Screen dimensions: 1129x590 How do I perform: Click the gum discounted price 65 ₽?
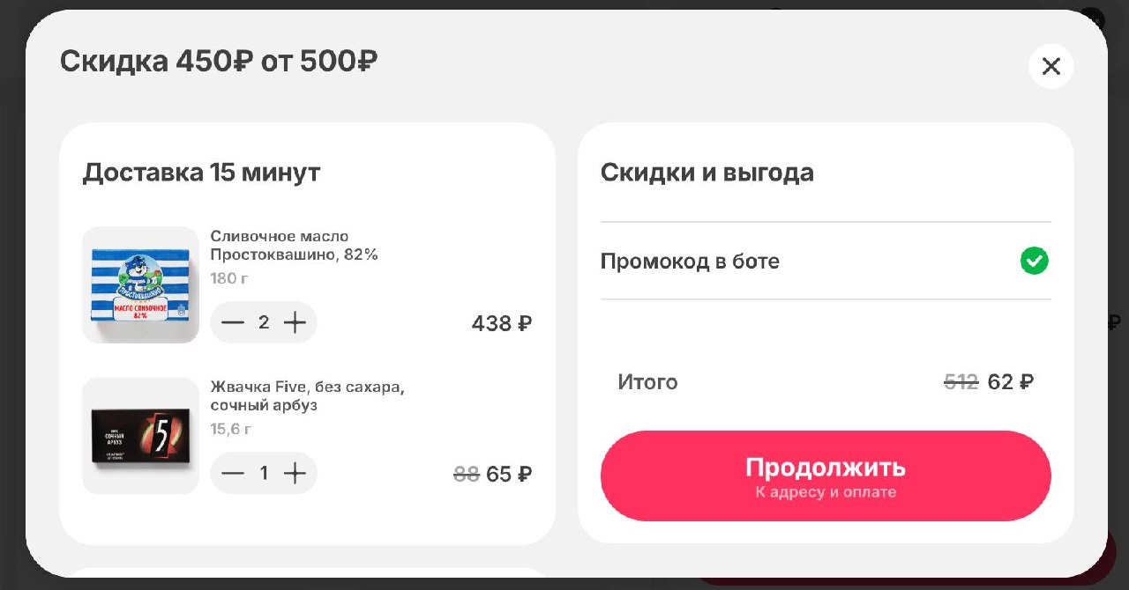[x=509, y=475]
